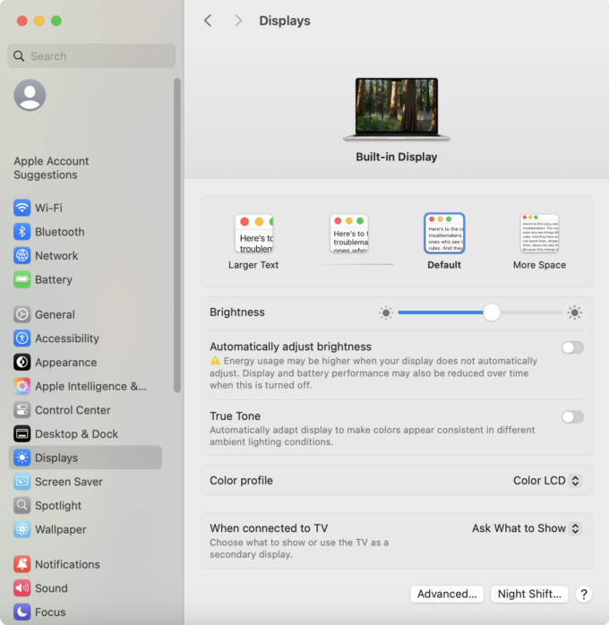Go back with the left chevron
609x625 pixels.
pos(208,21)
